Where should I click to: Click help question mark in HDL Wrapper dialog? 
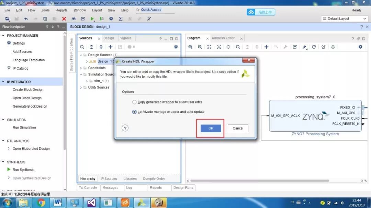pos(125,128)
